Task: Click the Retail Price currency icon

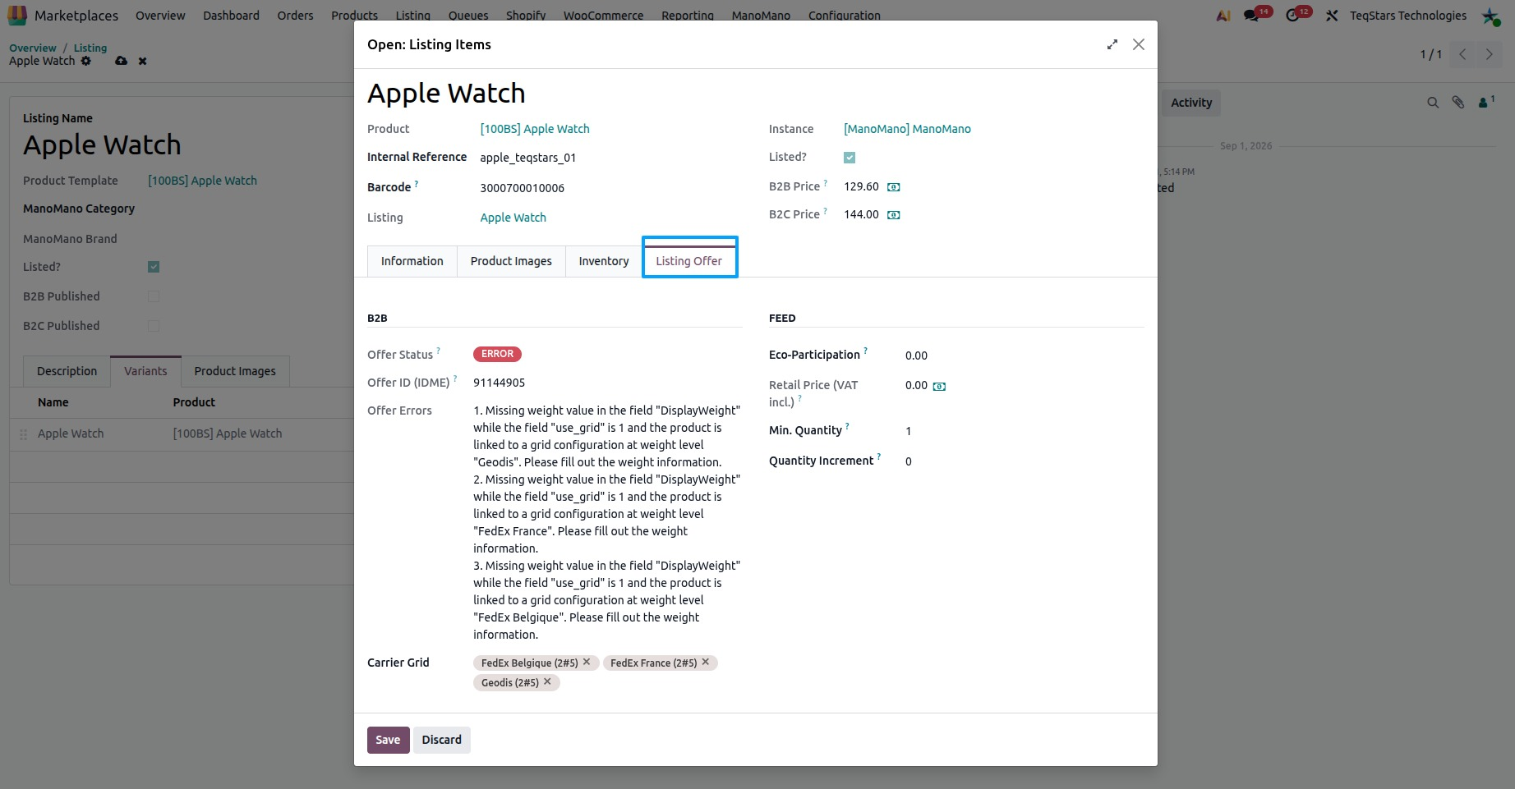Action: (x=939, y=386)
